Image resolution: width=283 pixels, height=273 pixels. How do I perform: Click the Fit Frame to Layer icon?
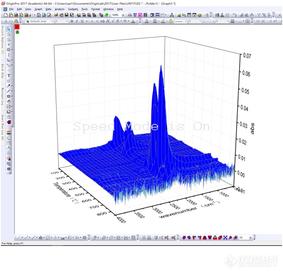(x=225, y=238)
